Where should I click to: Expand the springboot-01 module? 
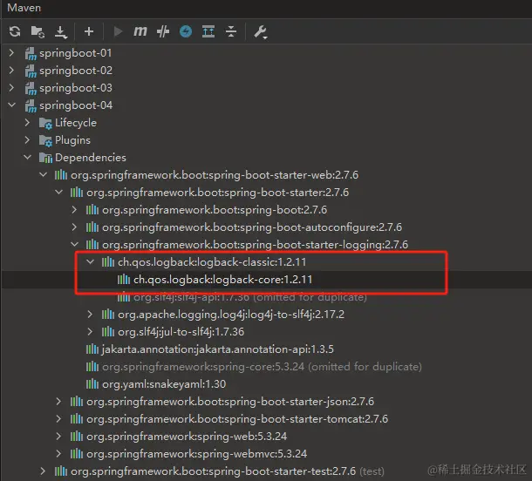point(11,52)
